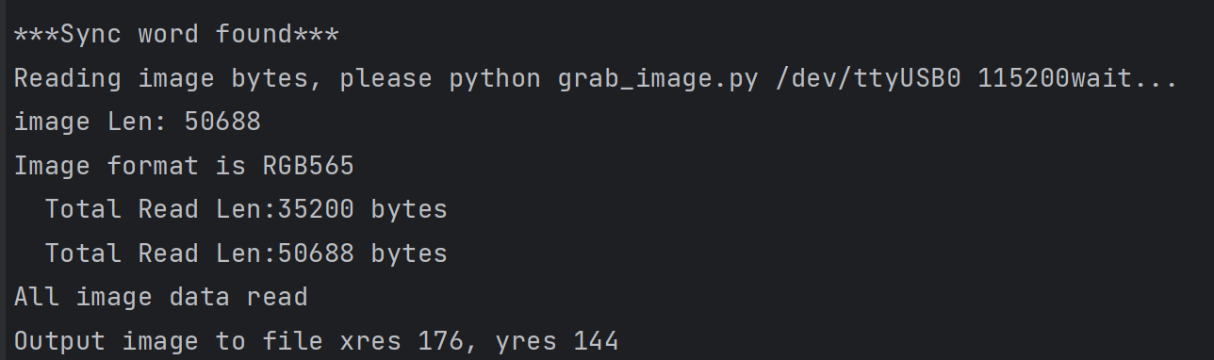This screenshot has height=360, width=1214.
Task: Click the "***Sync word found***" line
Action: [x=176, y=35]
